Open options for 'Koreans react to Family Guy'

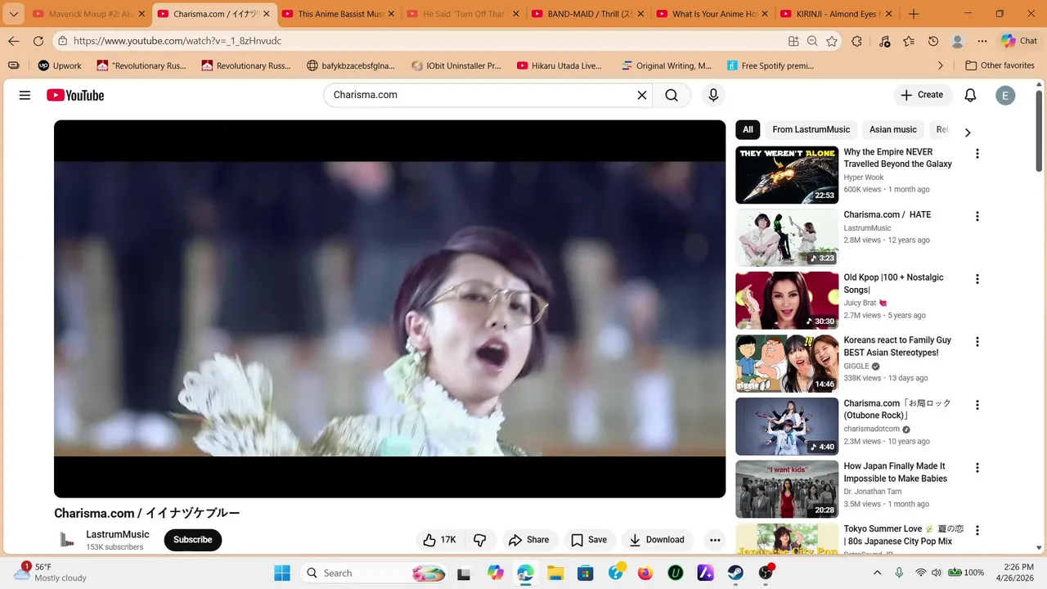pos(977,342)
